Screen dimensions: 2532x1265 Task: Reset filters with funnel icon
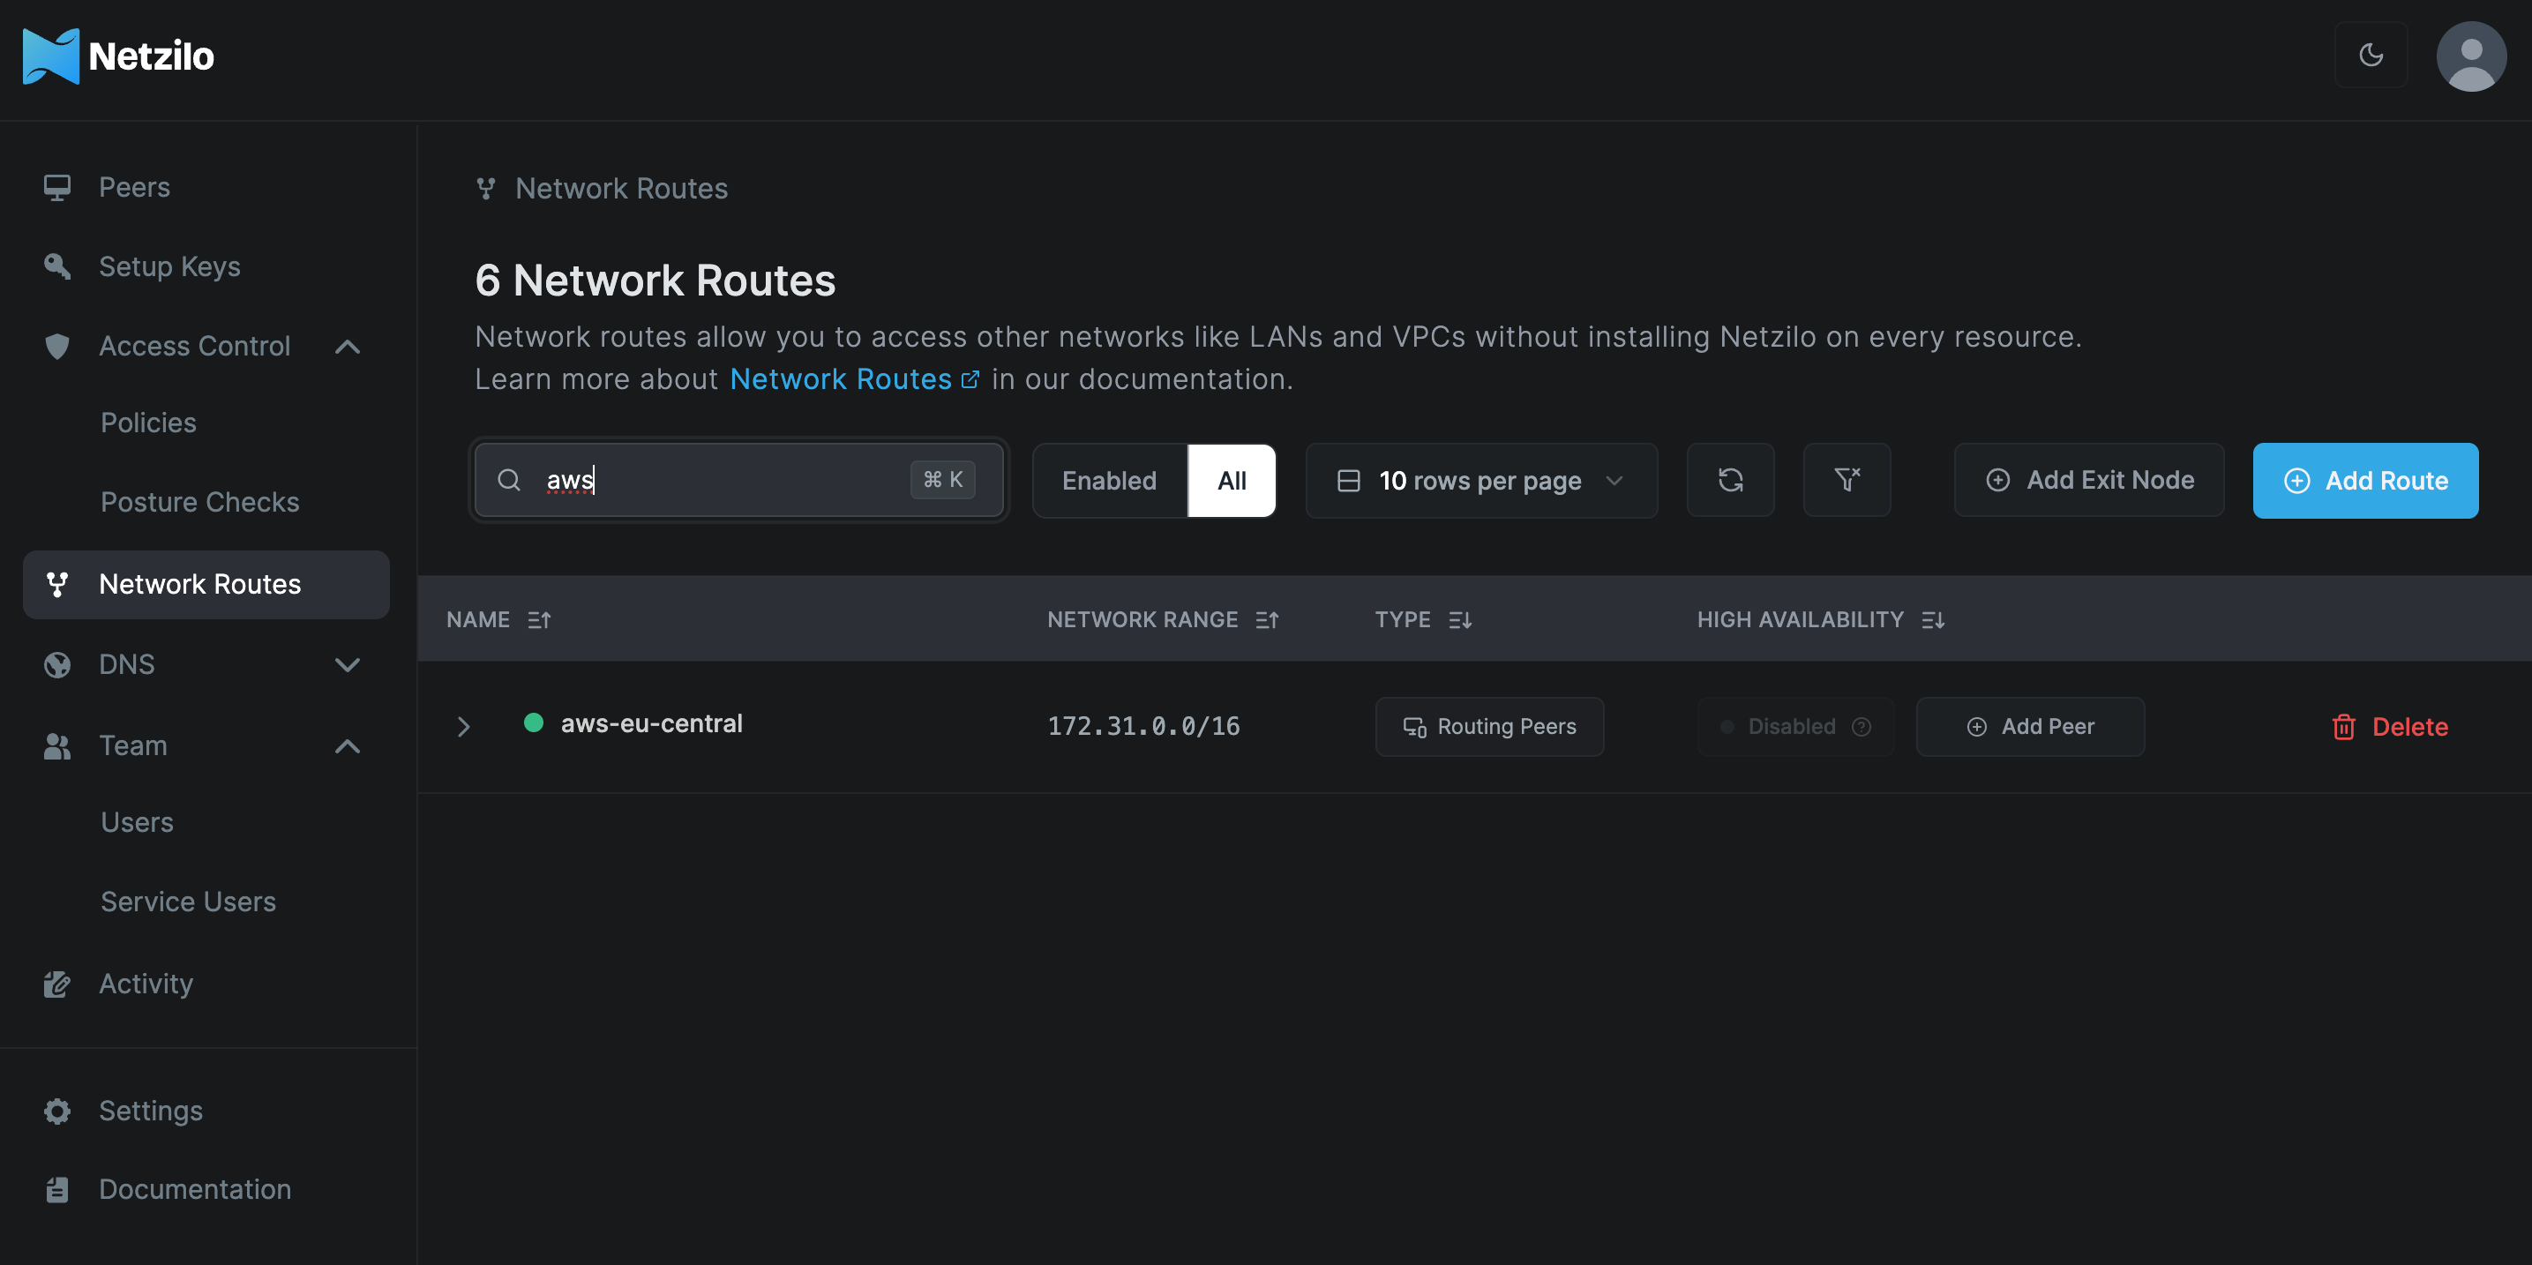point(1846,480)
